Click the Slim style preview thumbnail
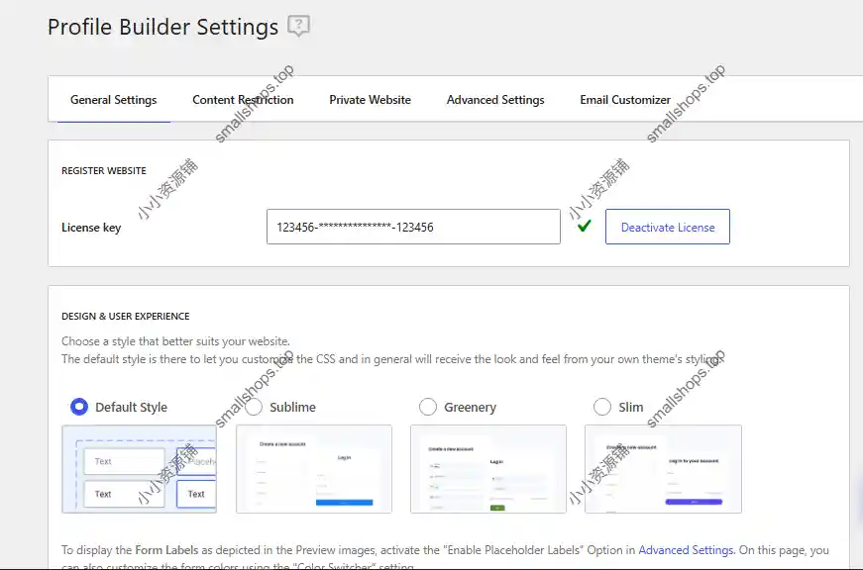863x570 pixels. (663, 469)
